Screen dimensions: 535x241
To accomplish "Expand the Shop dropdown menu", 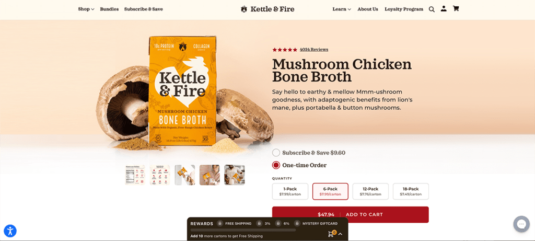I will 86,9.
